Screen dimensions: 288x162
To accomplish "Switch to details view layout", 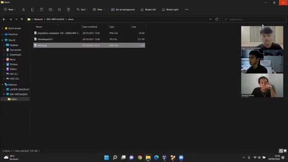I will click(281, 151).
